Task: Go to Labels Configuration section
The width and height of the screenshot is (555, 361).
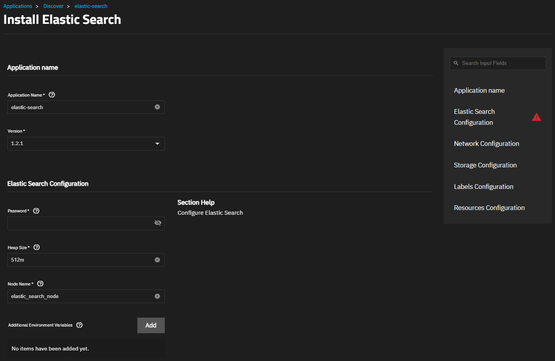Action: tap(483, 187)
